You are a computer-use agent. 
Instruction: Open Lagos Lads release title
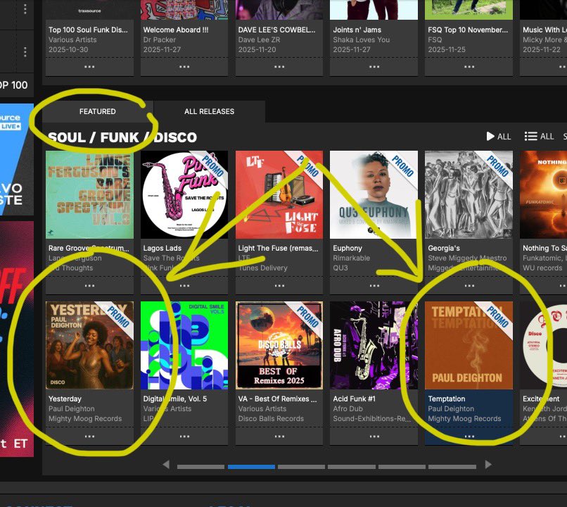[163, 249]
